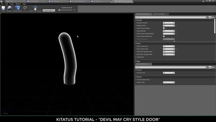Screen dimensions: 216x122
Task: Open the Window menu
Action: (18, 4)
